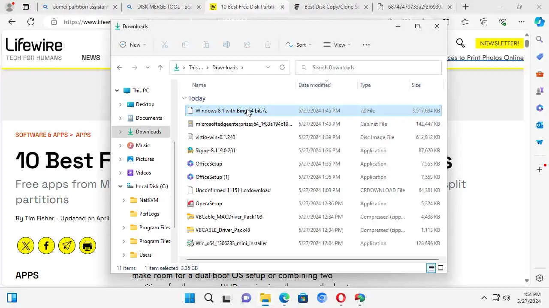Open Edge favorites star icon
The image size is (549, 308).
[x=465, y=22]
